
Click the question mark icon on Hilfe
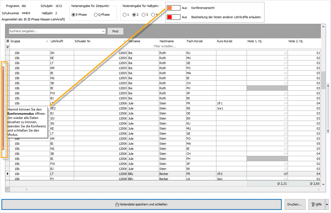(313, 204)
